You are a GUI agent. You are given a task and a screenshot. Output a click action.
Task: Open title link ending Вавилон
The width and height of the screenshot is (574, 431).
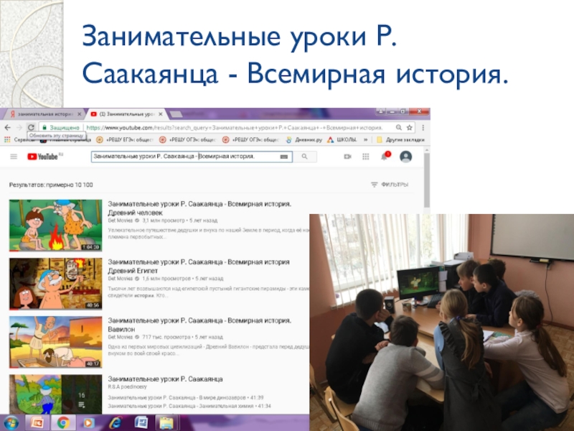click(199, 325)
